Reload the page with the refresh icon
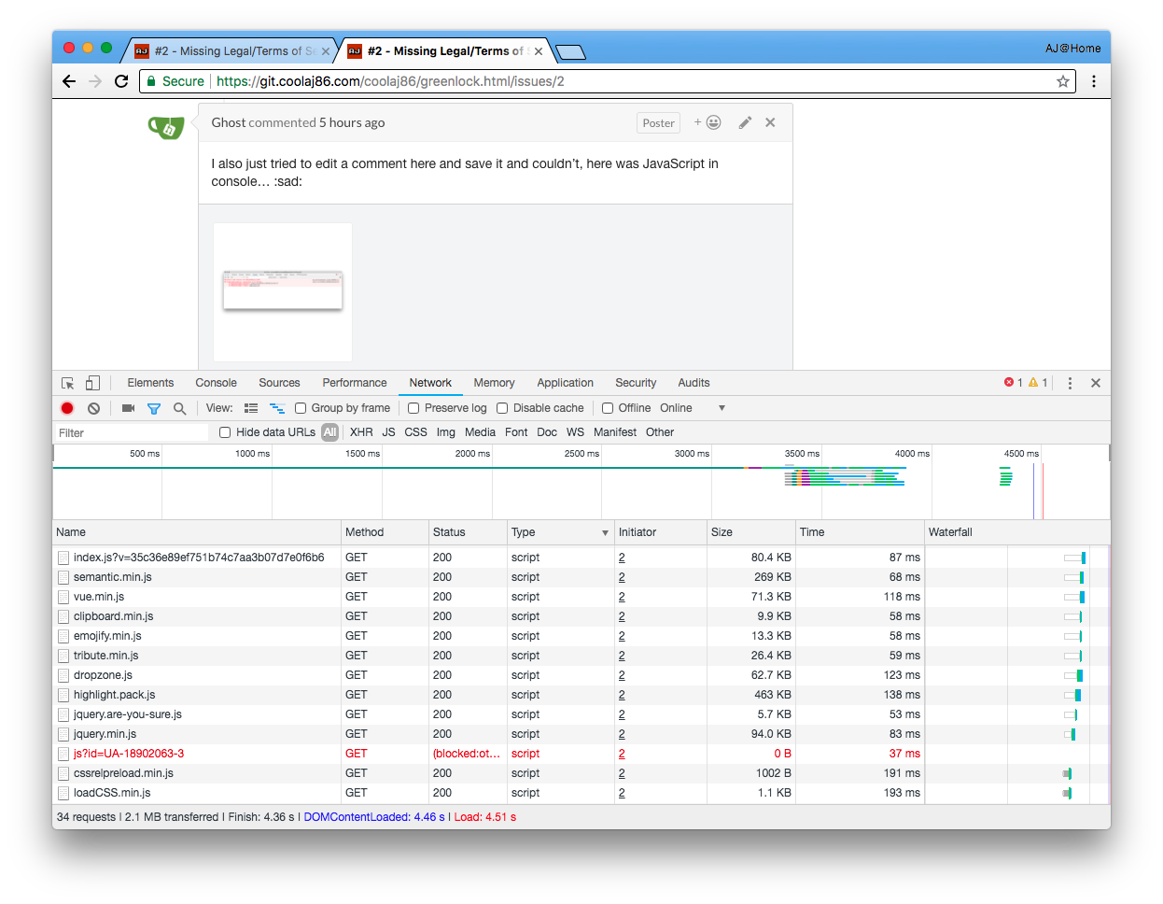Screen dimensions: 1163x904 tap(121, 81)
